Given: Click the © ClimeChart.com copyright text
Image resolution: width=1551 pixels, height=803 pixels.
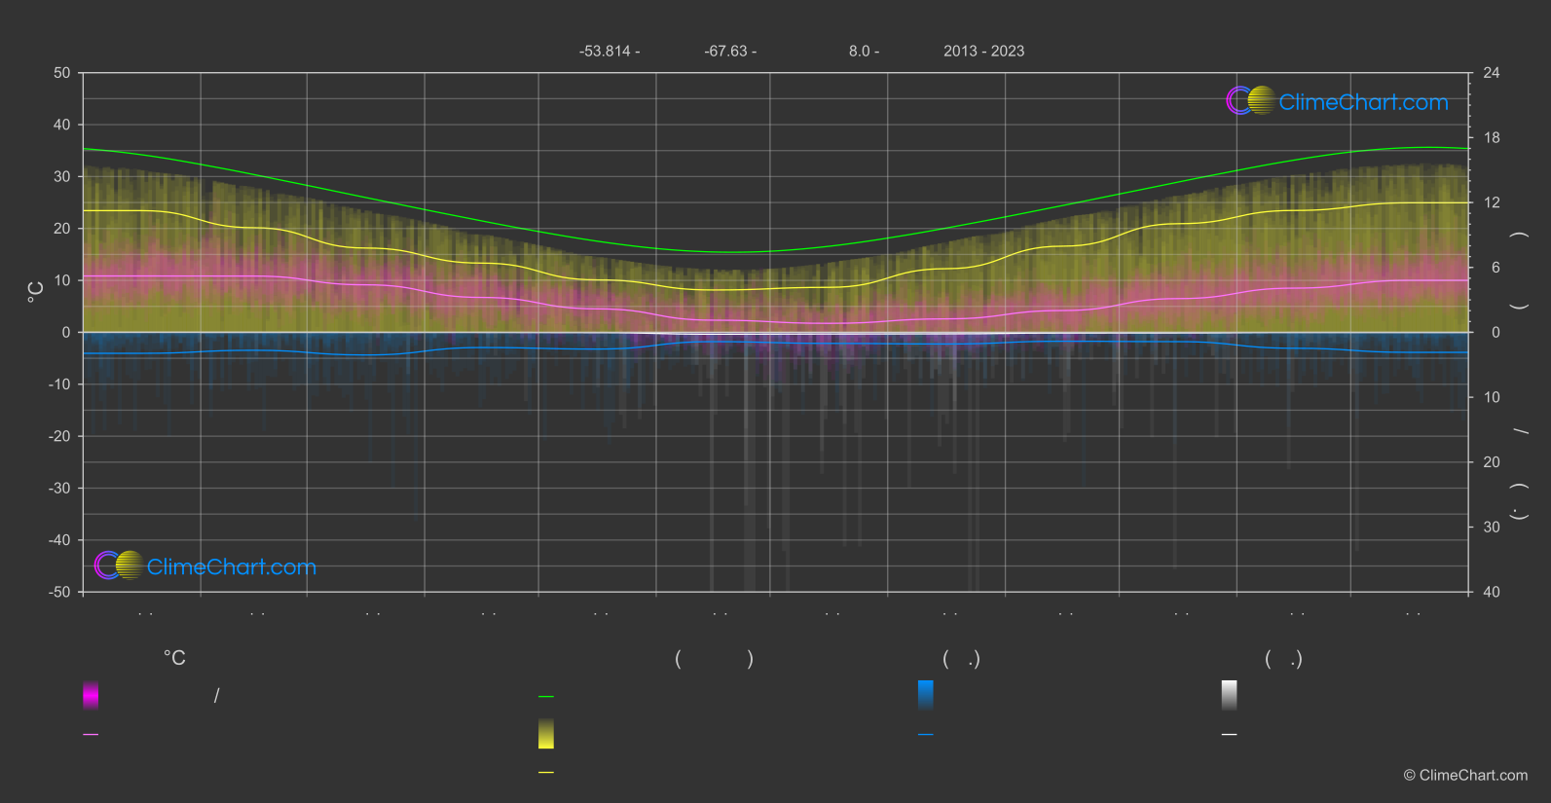Looking at the screenshot, I should tap(1465, 776).
